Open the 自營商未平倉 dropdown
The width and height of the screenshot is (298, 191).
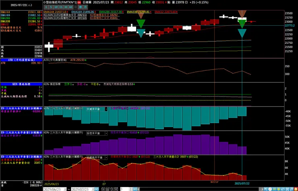(106, 157)
